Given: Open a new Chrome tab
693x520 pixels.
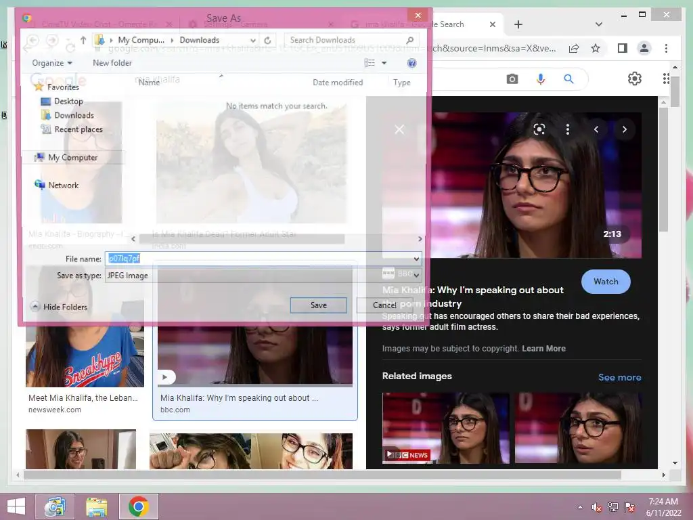Looking at the screenshot, I should click(518, 24).
